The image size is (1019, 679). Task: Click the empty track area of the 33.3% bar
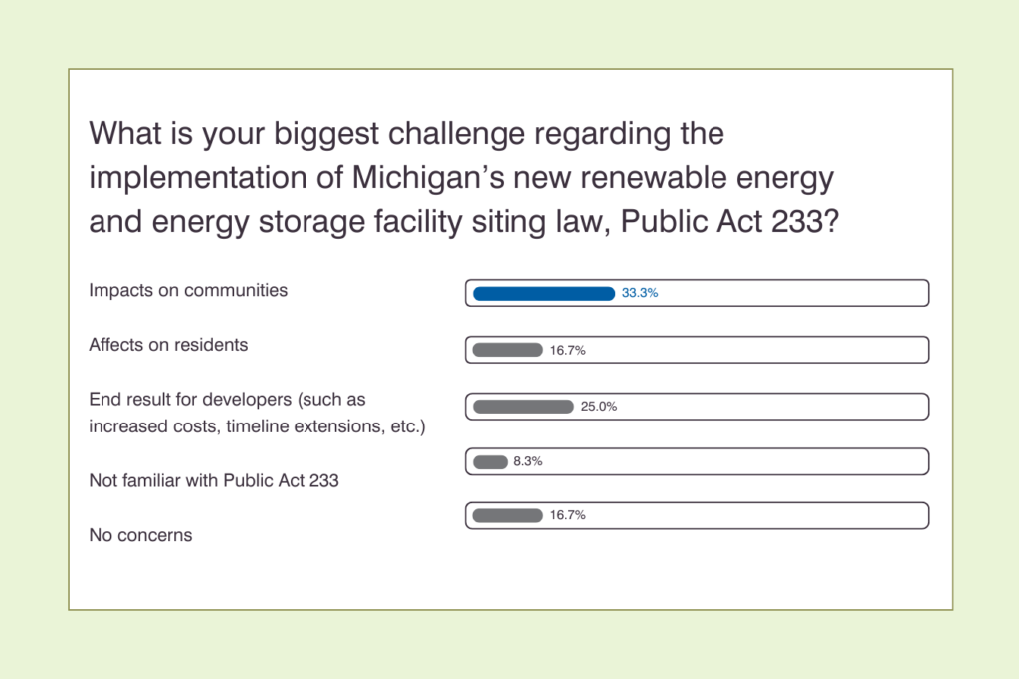(x=796, y=293)
